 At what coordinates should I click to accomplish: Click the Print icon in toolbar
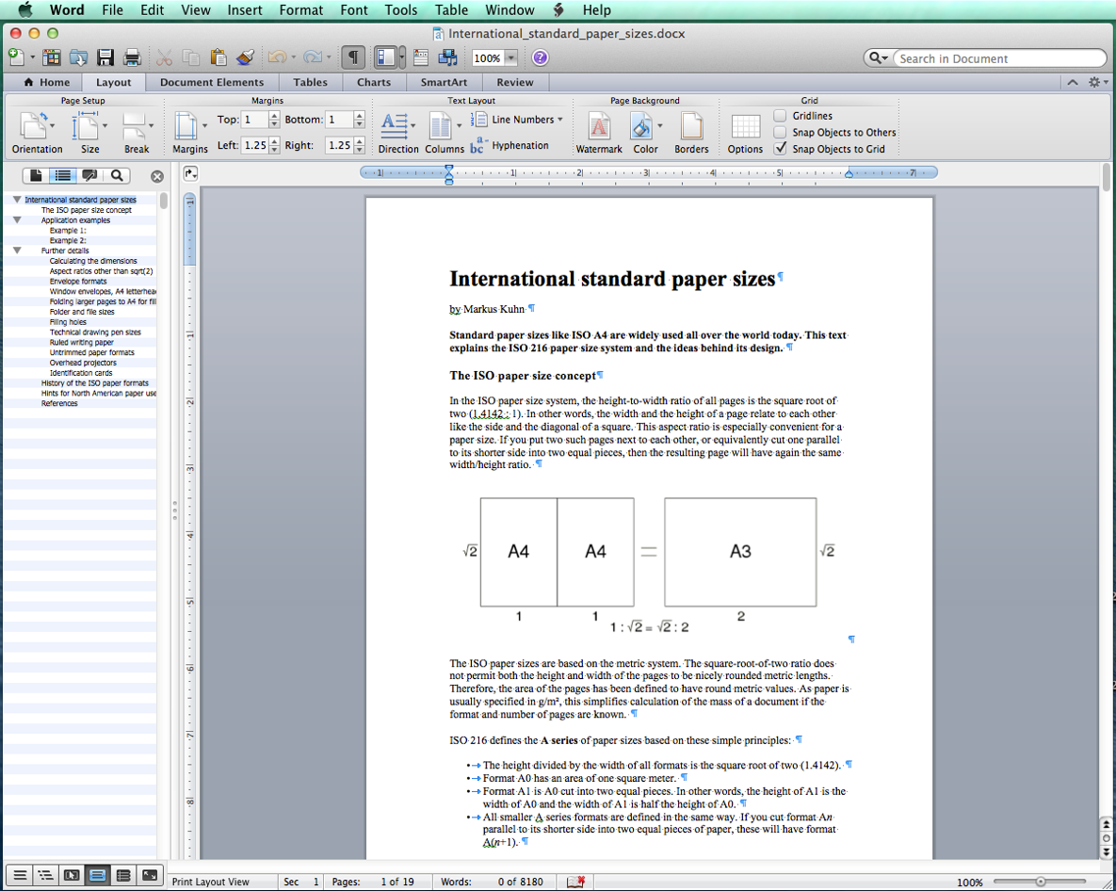click(133, 57)
